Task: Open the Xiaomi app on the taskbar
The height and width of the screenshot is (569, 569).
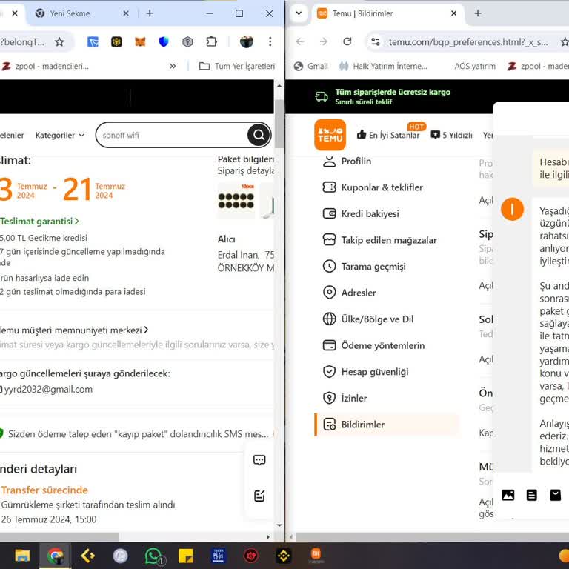Action: coord(316,555)
